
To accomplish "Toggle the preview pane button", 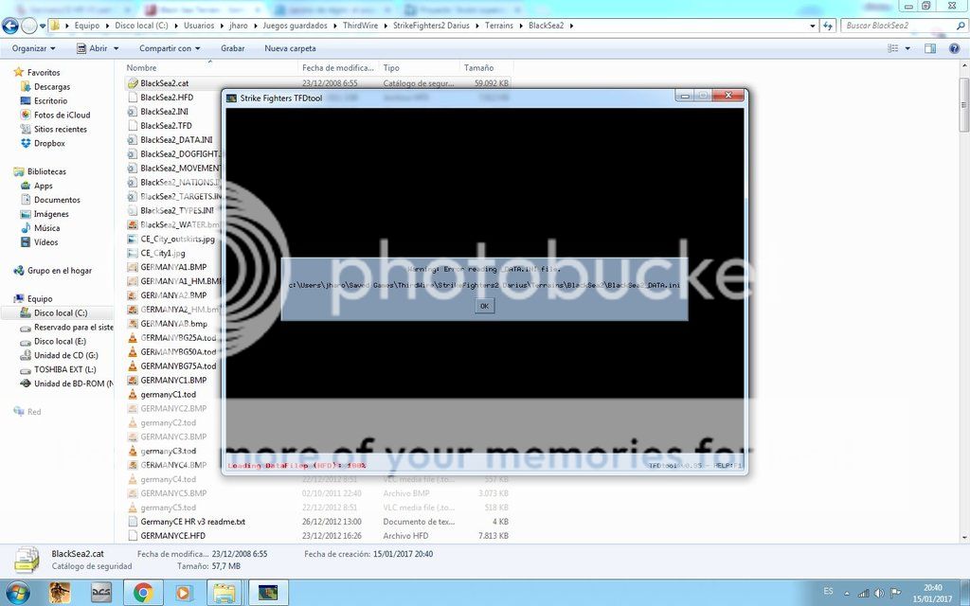I will point(930,48).
